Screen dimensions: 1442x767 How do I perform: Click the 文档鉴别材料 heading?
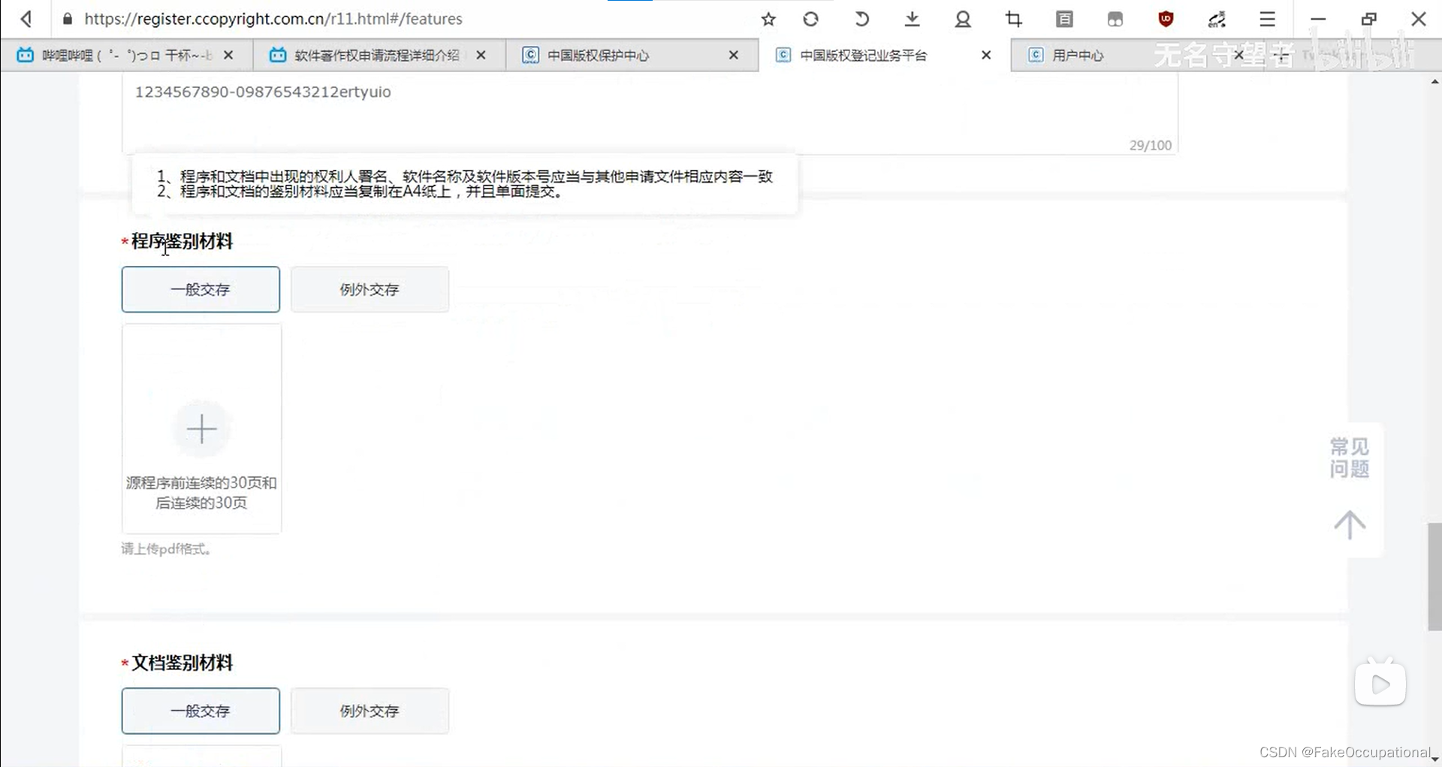182,663
